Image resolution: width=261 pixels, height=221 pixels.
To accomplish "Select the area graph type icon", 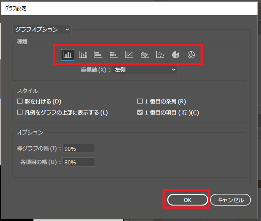I will coord(145,55).
